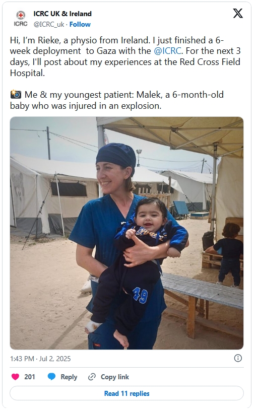Click the tweet paragraph starting 'Hi, I'm Rieke'
Viewport: 256px width, 412px height.
(x=125, y=56)
